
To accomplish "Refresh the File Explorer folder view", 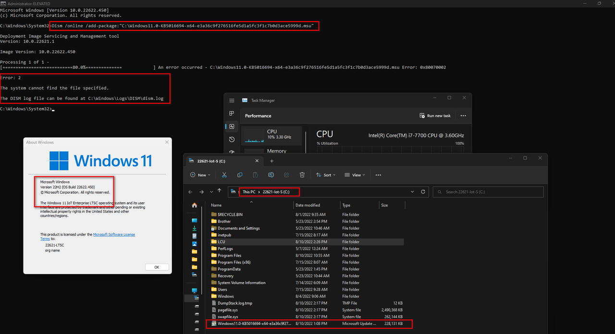I will tap(423, 192).
